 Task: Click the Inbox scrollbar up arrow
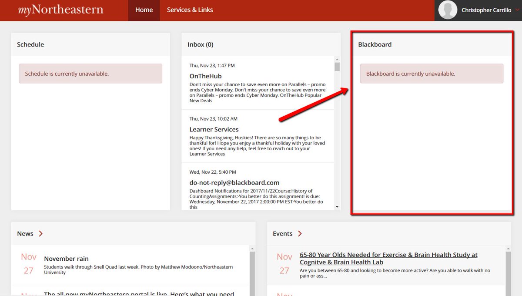(x=337, y=60)
